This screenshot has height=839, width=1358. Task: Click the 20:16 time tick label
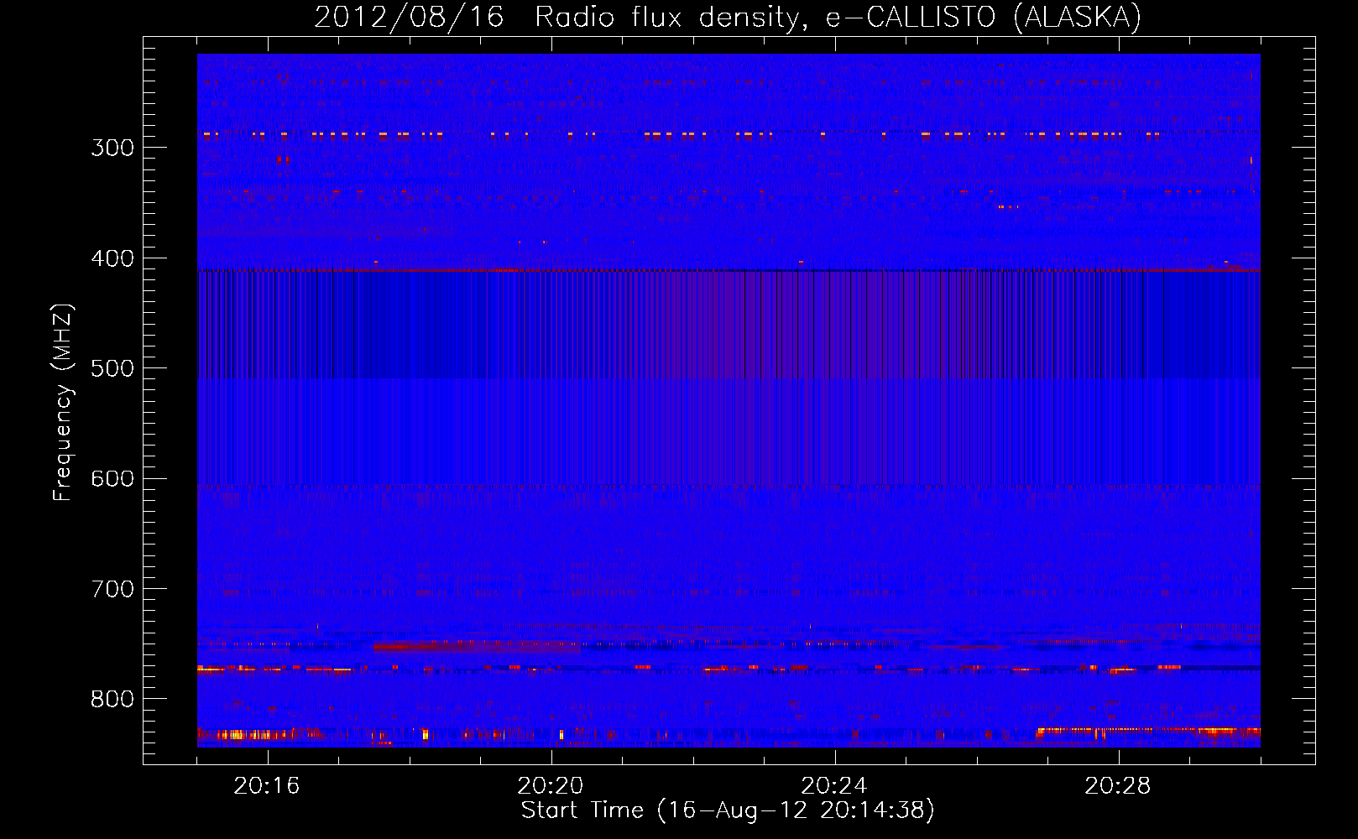pyautogui.click(x=267, y=786)
